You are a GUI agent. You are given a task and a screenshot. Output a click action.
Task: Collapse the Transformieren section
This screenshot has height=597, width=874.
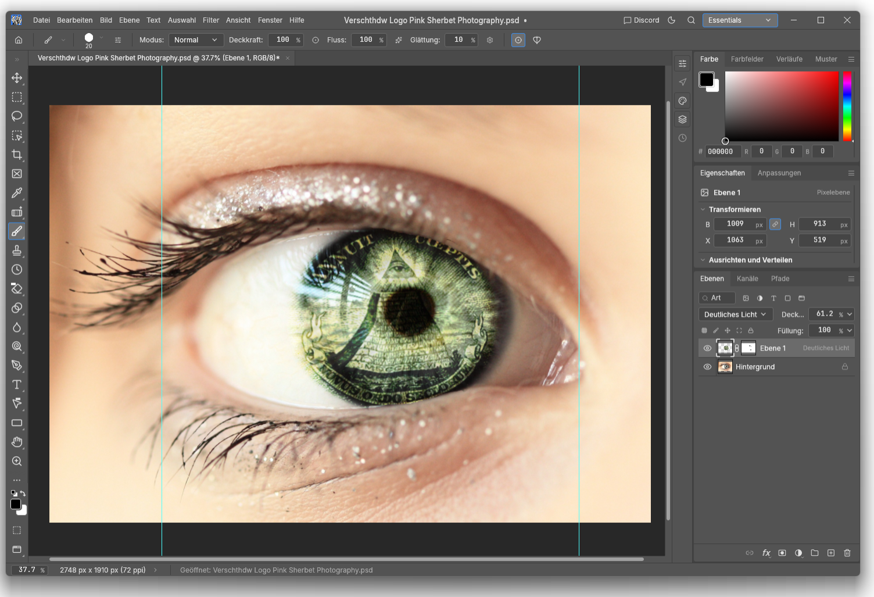703,209
